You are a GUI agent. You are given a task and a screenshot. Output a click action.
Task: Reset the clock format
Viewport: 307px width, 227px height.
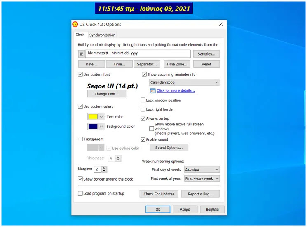[x=206, y=64]
